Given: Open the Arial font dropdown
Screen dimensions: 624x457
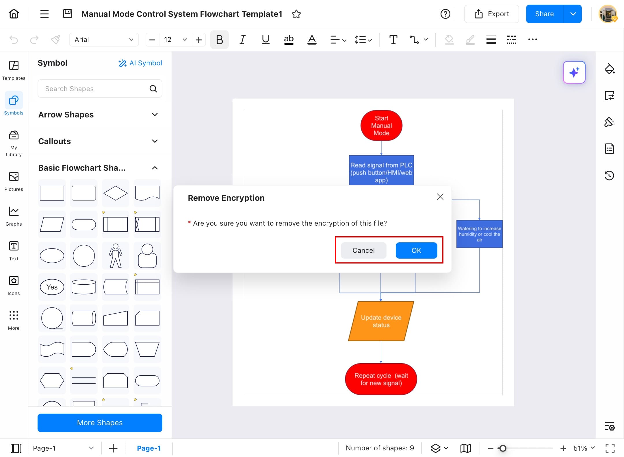Looking at the screenshot, I should [x=104, y=40].
